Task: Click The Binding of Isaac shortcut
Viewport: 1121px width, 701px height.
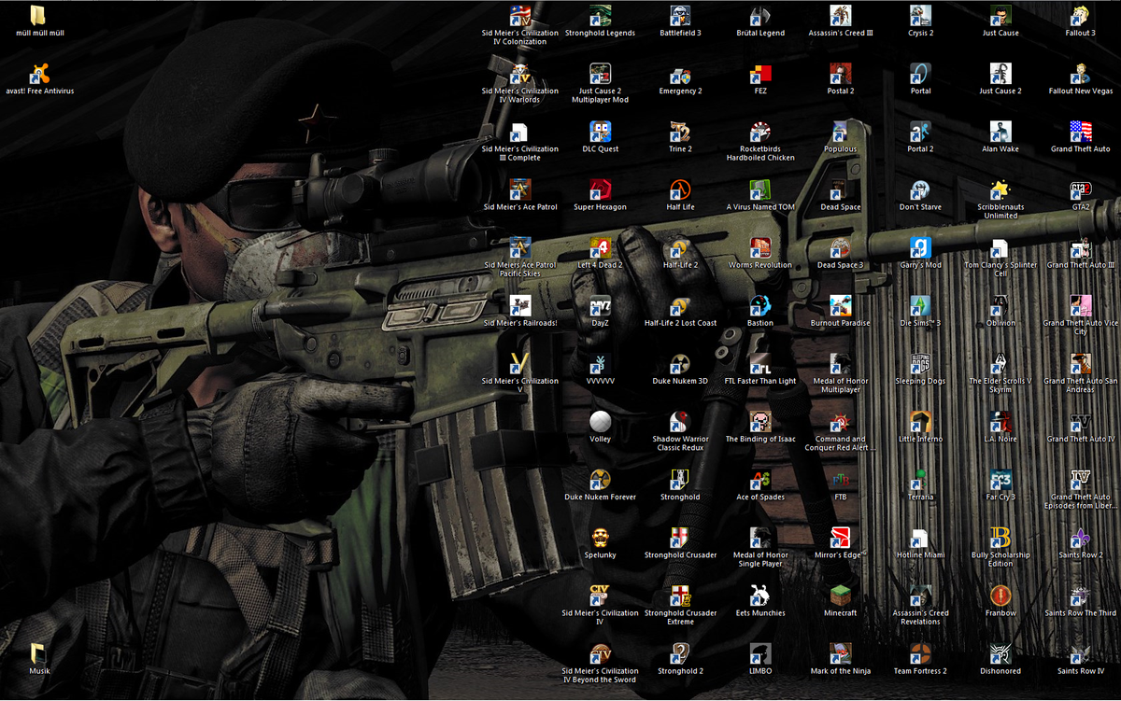Action: (x=760, y=421)
